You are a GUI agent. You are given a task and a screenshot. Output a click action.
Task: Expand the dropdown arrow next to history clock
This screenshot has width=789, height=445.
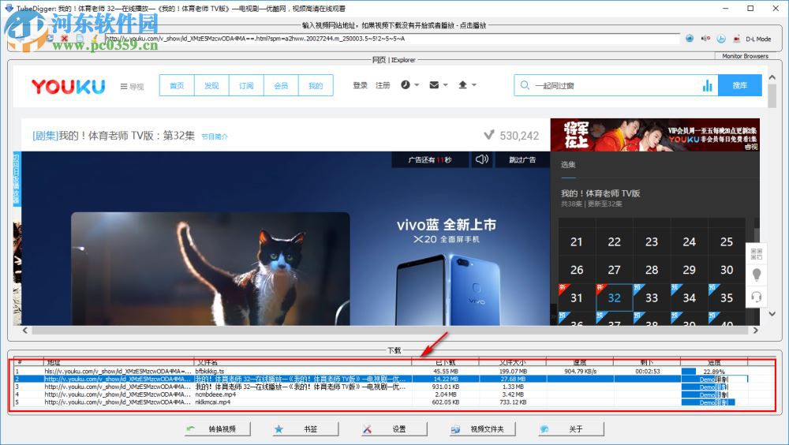point(417,85)
